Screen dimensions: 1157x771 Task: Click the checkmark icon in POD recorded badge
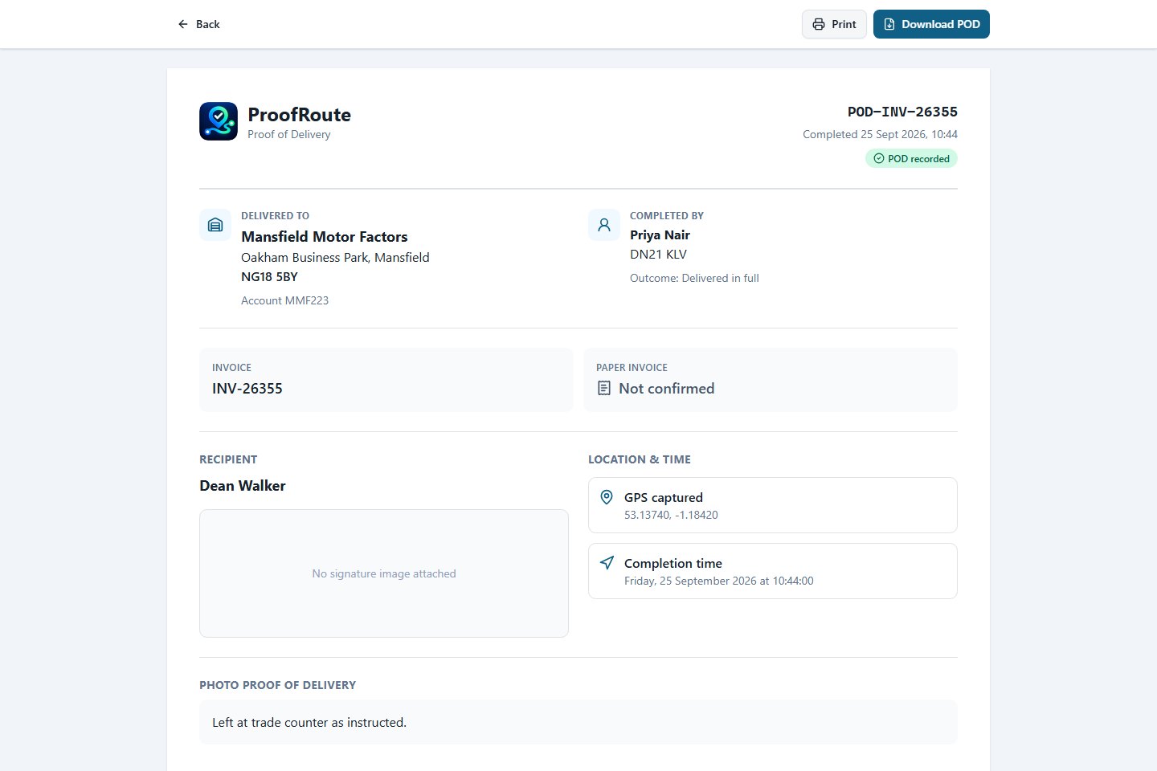coord(878,158)
